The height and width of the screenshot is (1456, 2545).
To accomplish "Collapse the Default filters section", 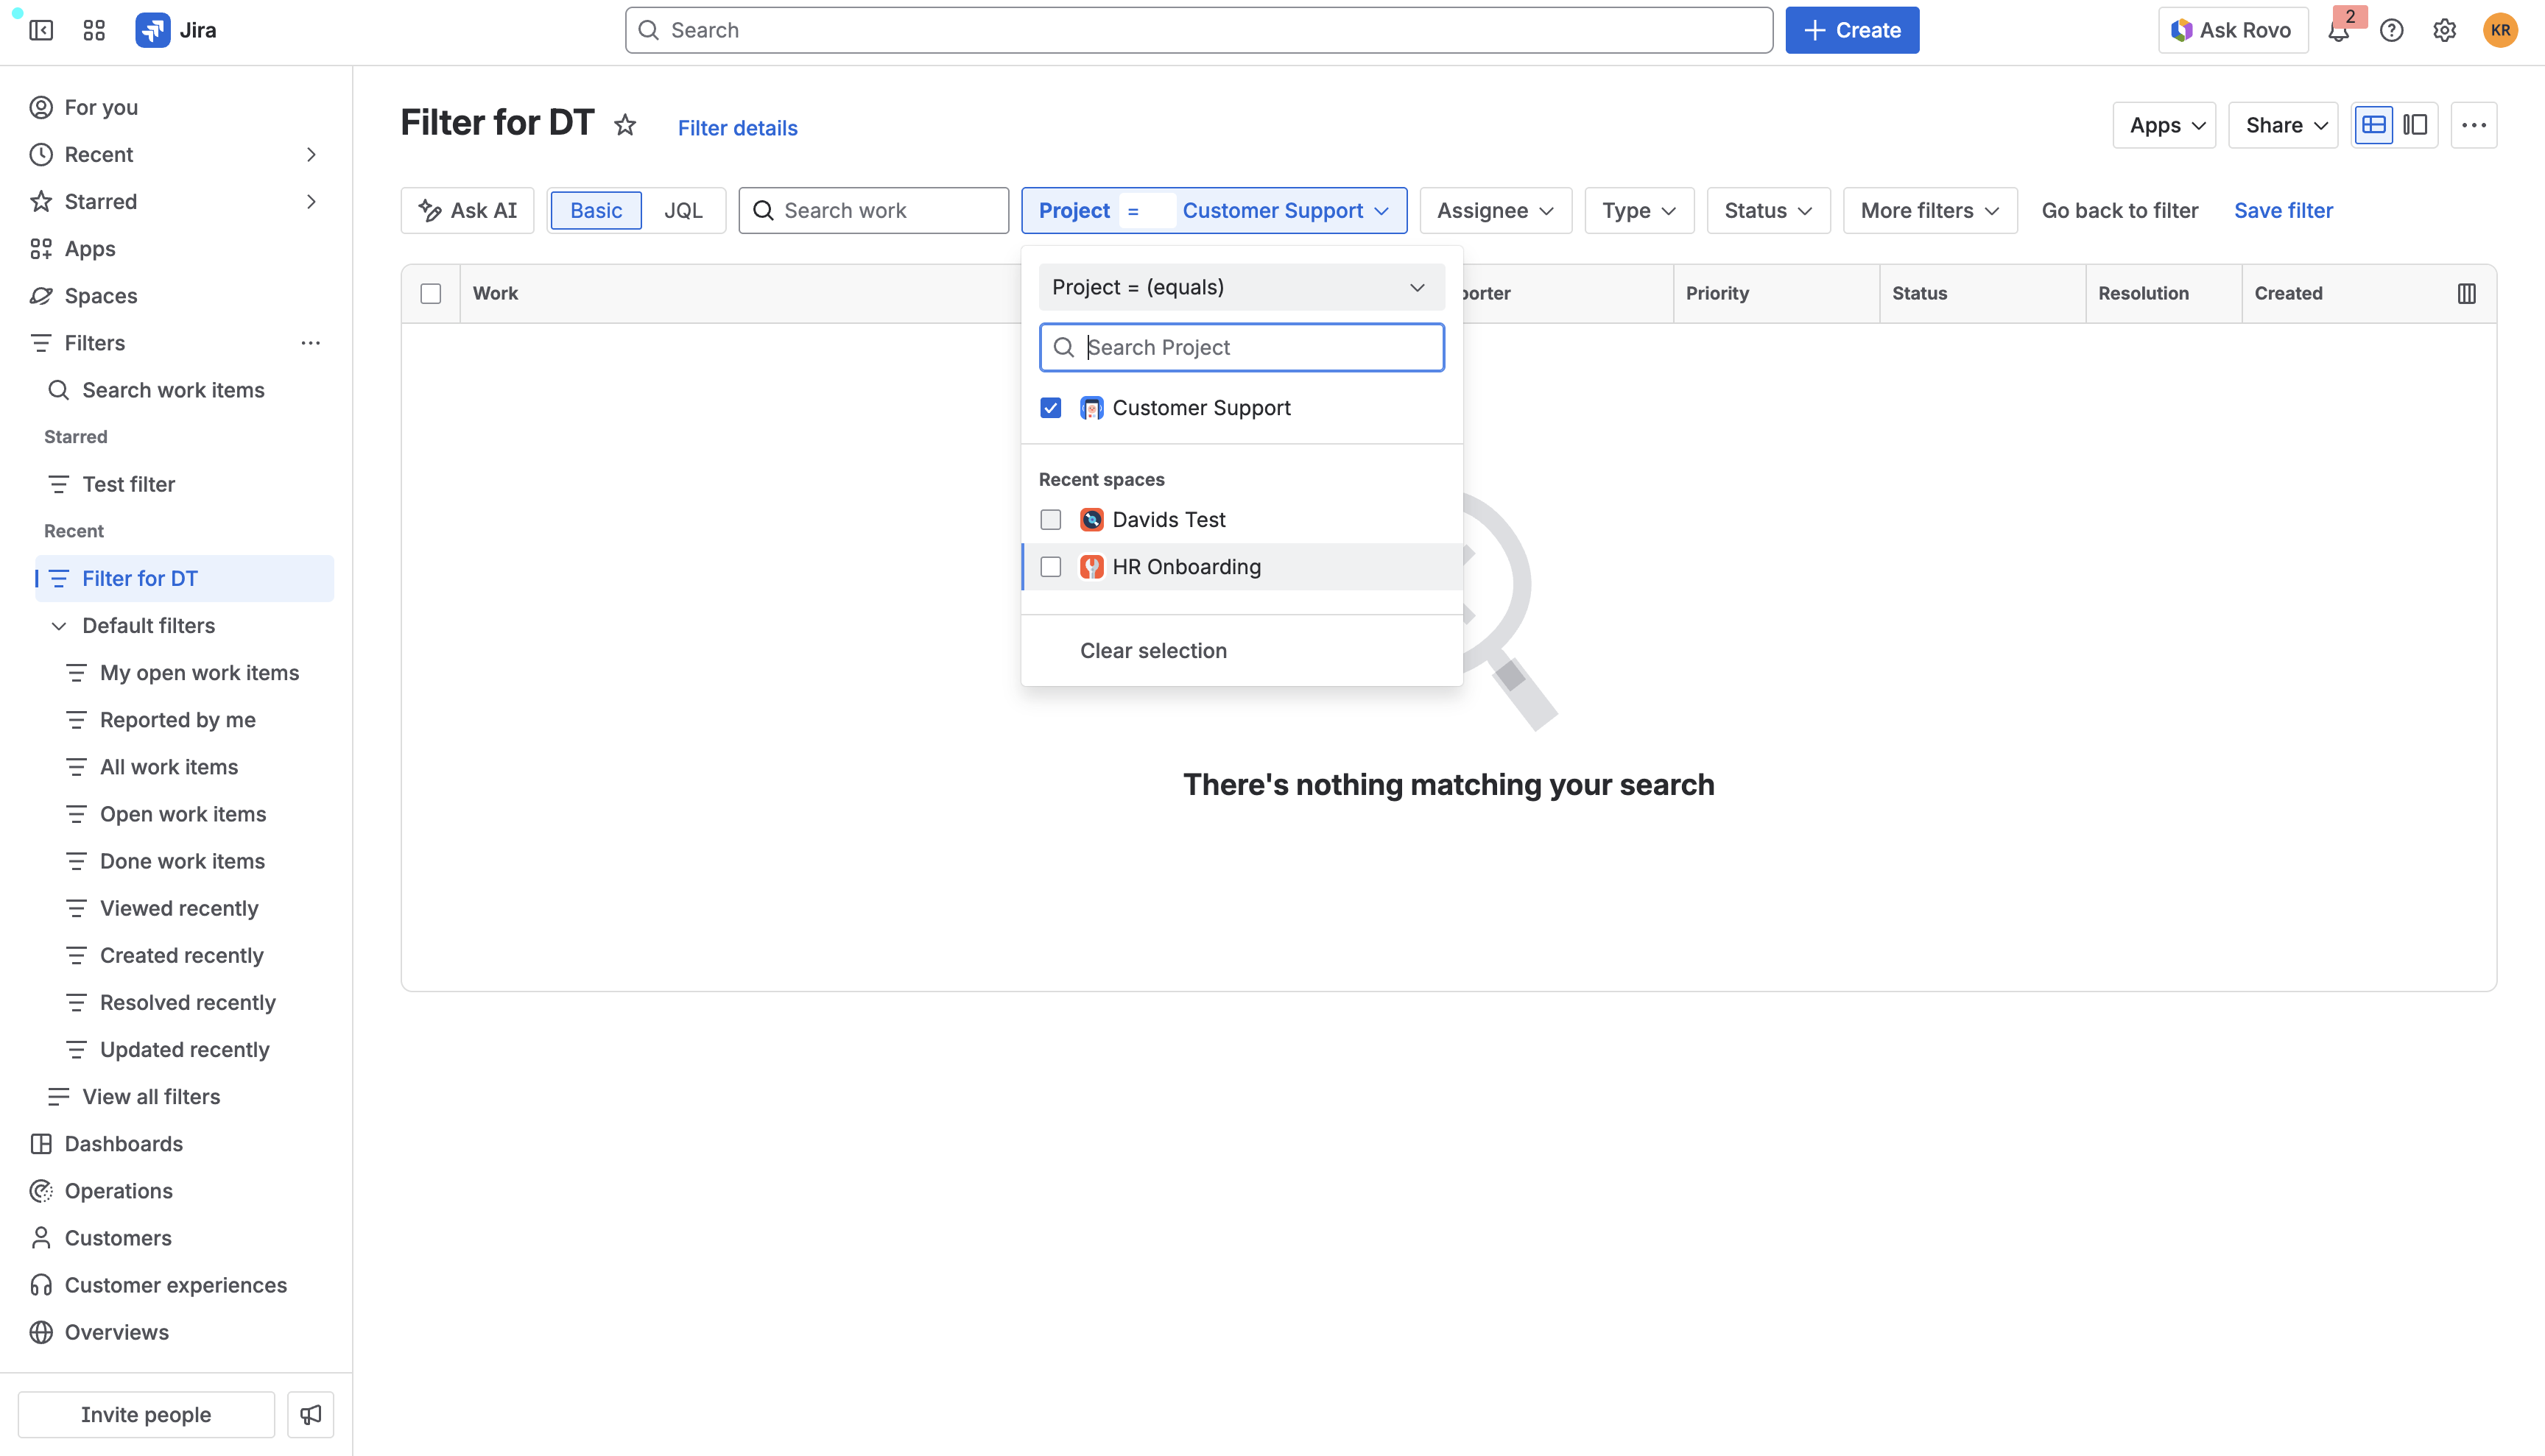I will pos(59,625).
